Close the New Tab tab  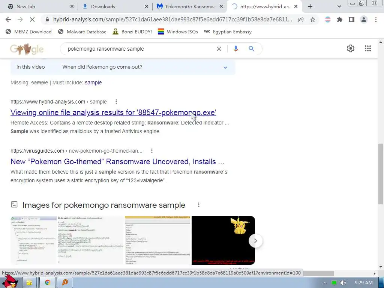point(72,7)
